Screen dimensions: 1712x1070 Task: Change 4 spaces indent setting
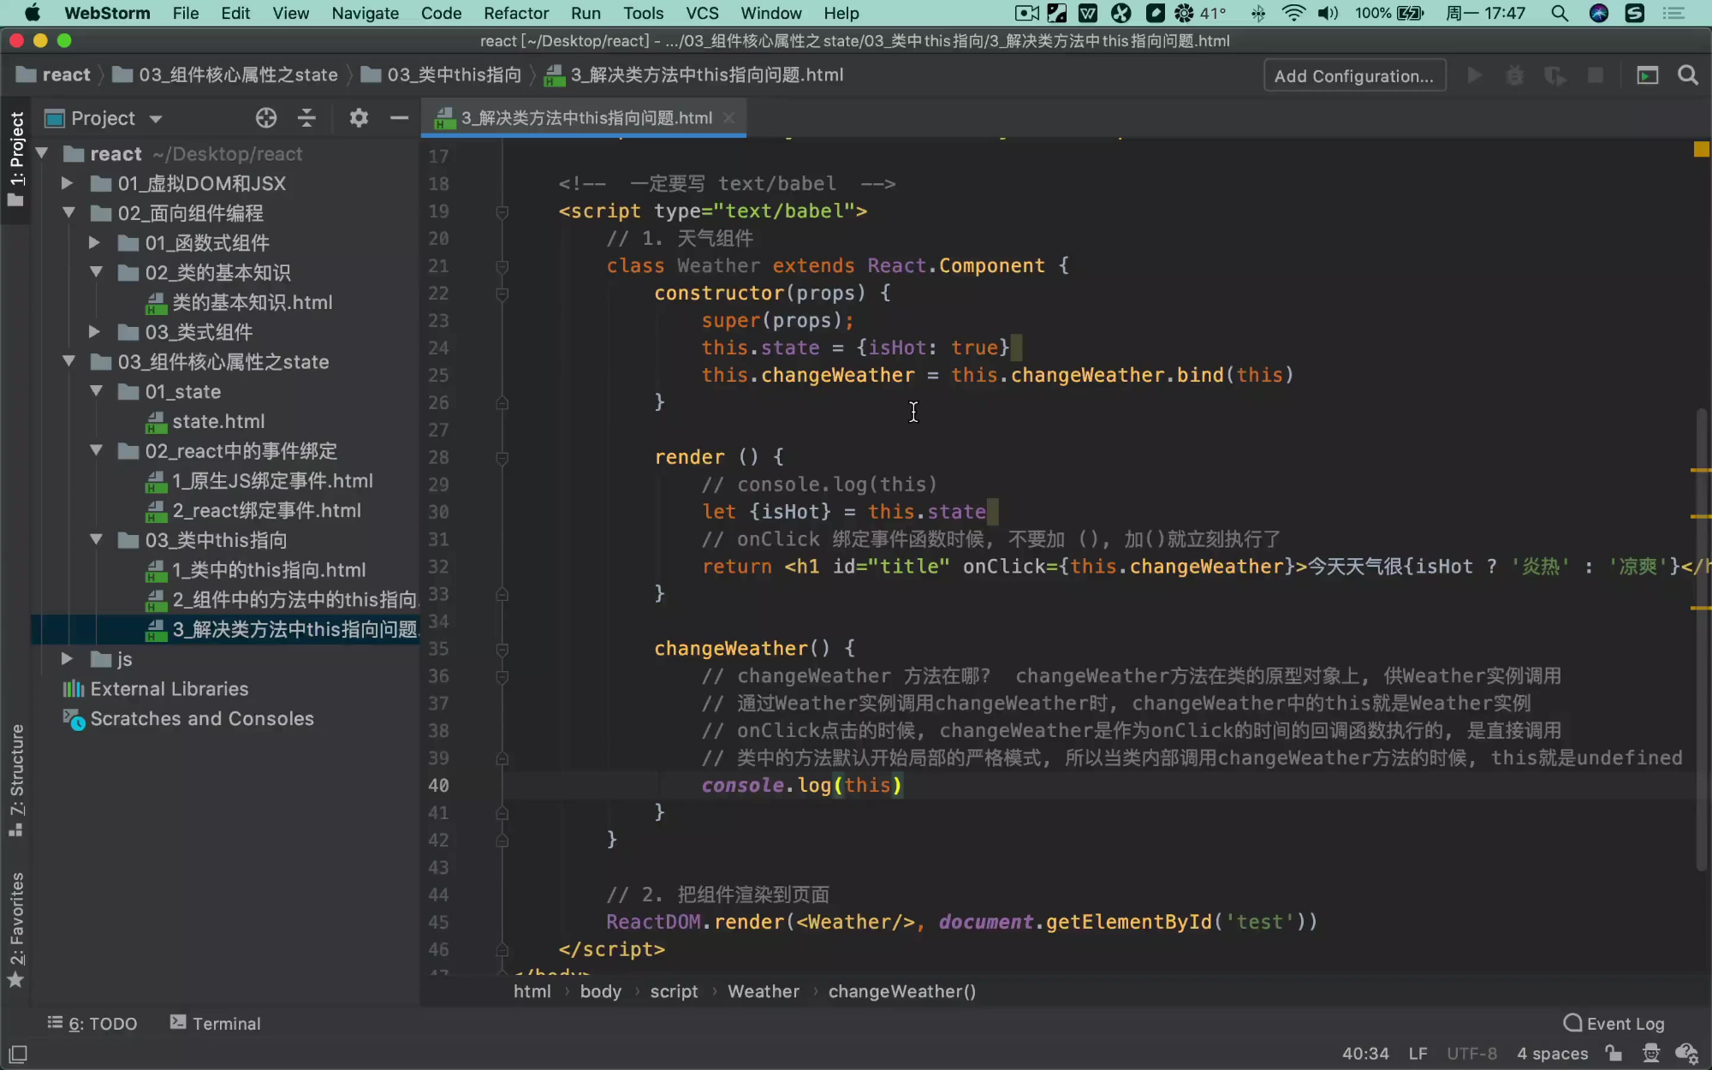tap(1552, 1053)
